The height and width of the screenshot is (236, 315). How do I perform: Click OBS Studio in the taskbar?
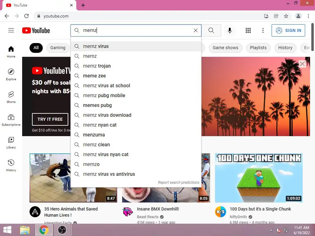tap(62, 230)
